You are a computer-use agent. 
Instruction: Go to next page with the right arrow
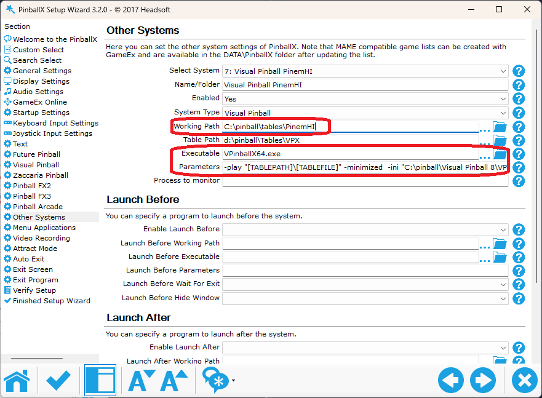[483, 380]
